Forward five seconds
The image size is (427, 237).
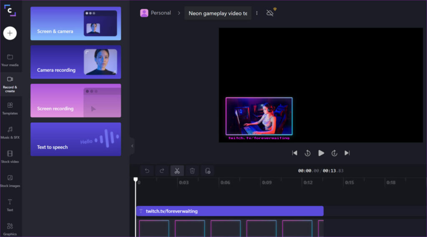(334, 153)
